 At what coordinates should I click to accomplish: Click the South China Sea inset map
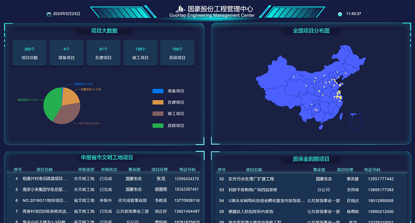tap(355, 121)
